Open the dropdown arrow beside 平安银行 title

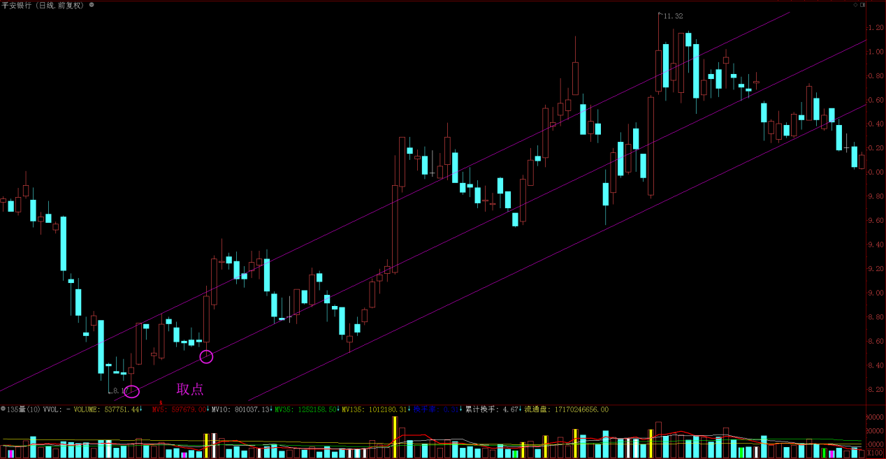pyautogui.click(x=92, y=5)
